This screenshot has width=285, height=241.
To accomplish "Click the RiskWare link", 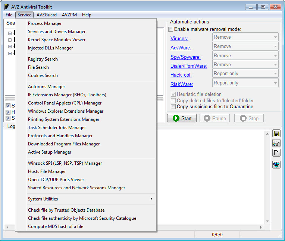I will [x=182, y=84].
